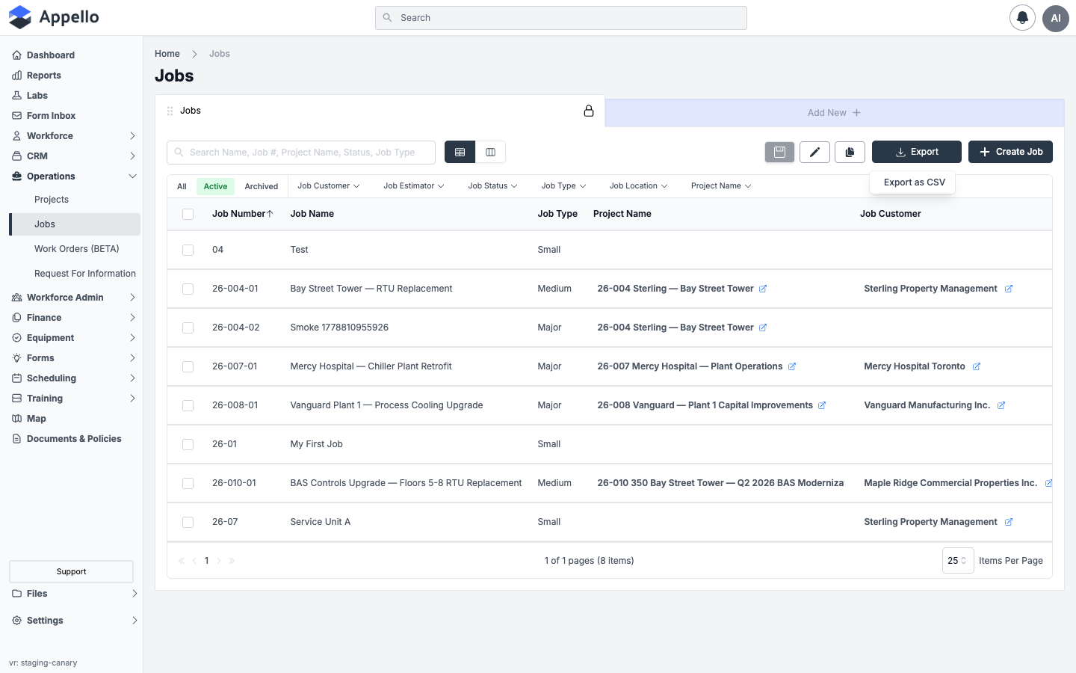Open Sterling Property Management link icon for 26-004-01
Screen dimensions: 1076x673
click(1009, 289)
